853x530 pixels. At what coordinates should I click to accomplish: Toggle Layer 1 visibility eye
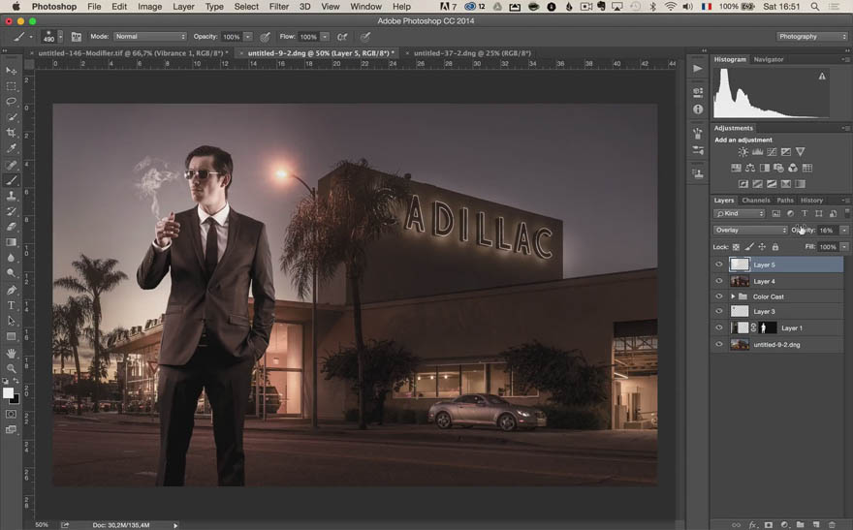coord(718,327)
